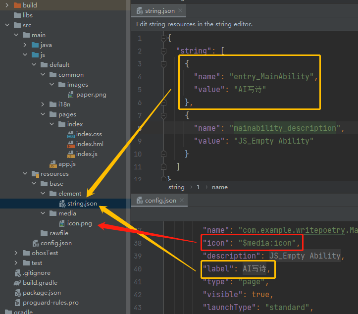Click the resources folder icon
The width and height of the screenshot is (358, 314).
pos(35,174)
